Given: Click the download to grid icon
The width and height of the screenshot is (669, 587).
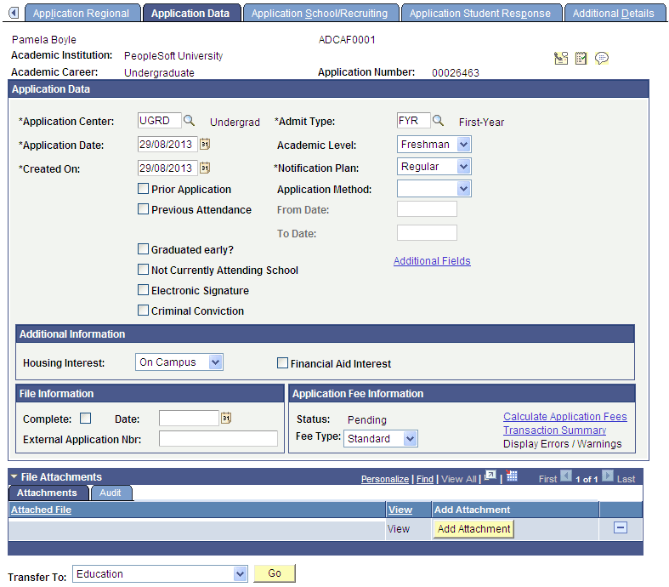Looking at the screenshot, I should click(x=512, y=476).
